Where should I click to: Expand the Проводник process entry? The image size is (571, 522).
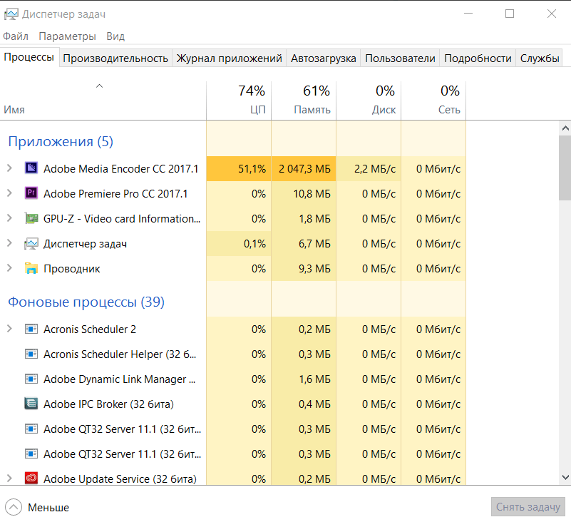coord(9,269)
